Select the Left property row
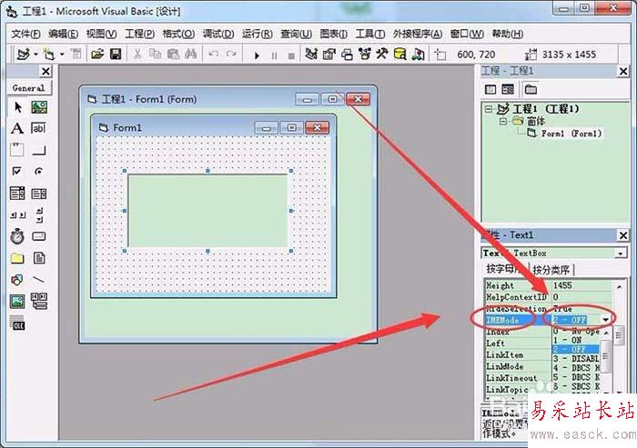The width and height of the screenshot is (637, 448). (x=518, y=343)
